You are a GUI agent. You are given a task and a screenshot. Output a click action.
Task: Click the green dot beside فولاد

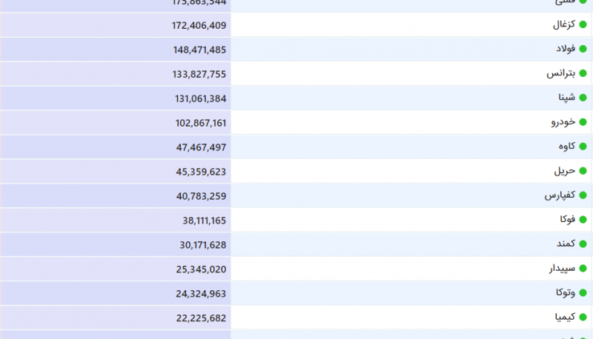583,49
